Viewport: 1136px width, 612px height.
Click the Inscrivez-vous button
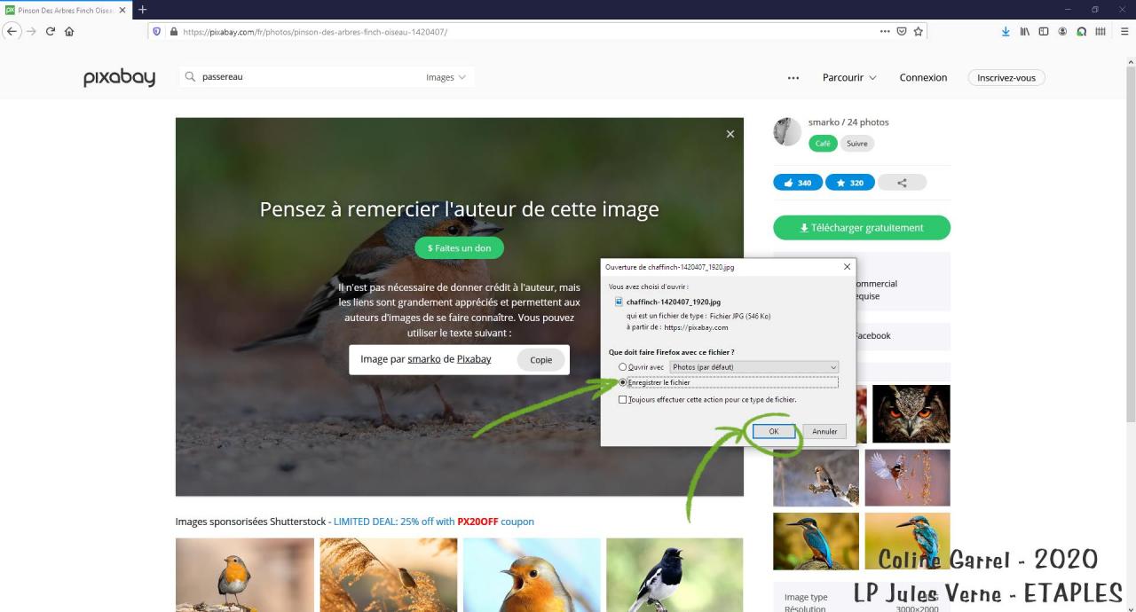coord(1006,77)
